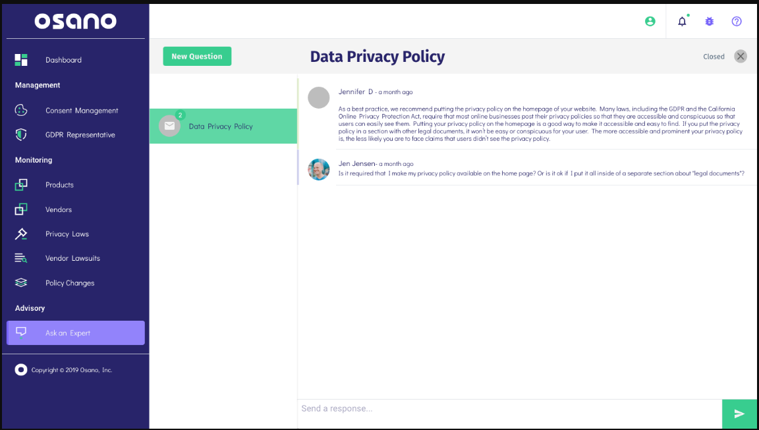Close the Data Privacy Policy conversation

point(741,57)
